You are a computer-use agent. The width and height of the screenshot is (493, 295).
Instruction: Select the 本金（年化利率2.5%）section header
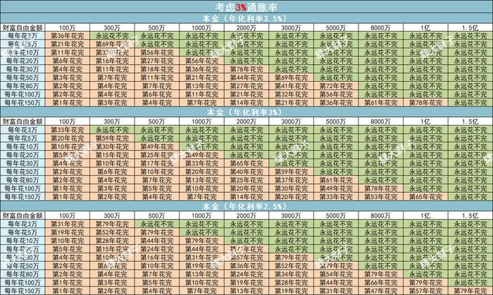point(246,206)
